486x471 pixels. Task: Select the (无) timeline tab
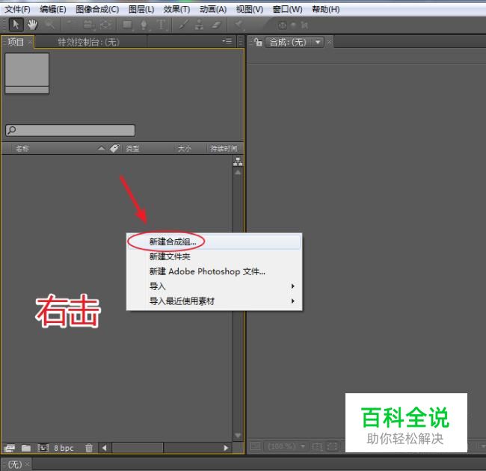pos(15,464)
